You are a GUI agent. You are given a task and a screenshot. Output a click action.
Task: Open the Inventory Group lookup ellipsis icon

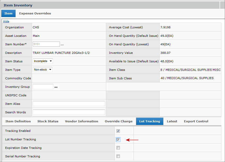click(x=56, y=87)
